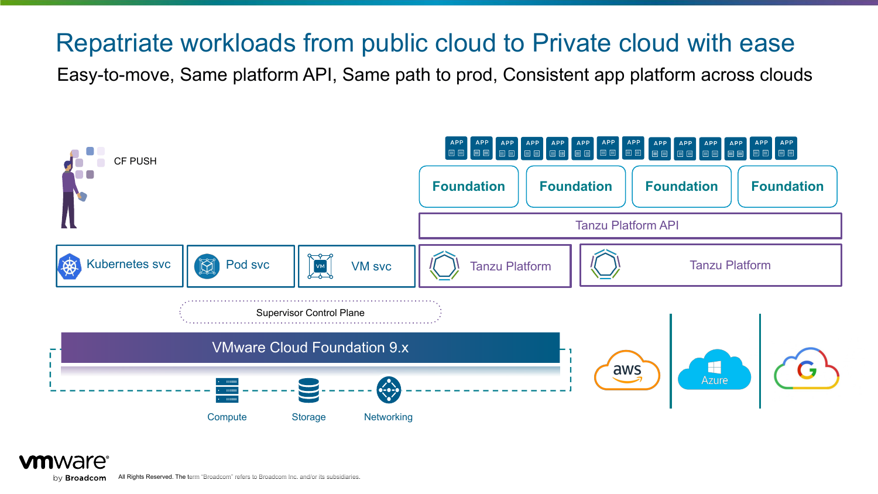878x494 pixels.
Task: Click the VM svc chip icon
Action: click(x=320, y=266)
